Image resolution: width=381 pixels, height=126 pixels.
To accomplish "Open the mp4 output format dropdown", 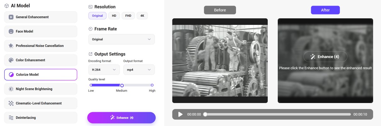I will [139, 70].
